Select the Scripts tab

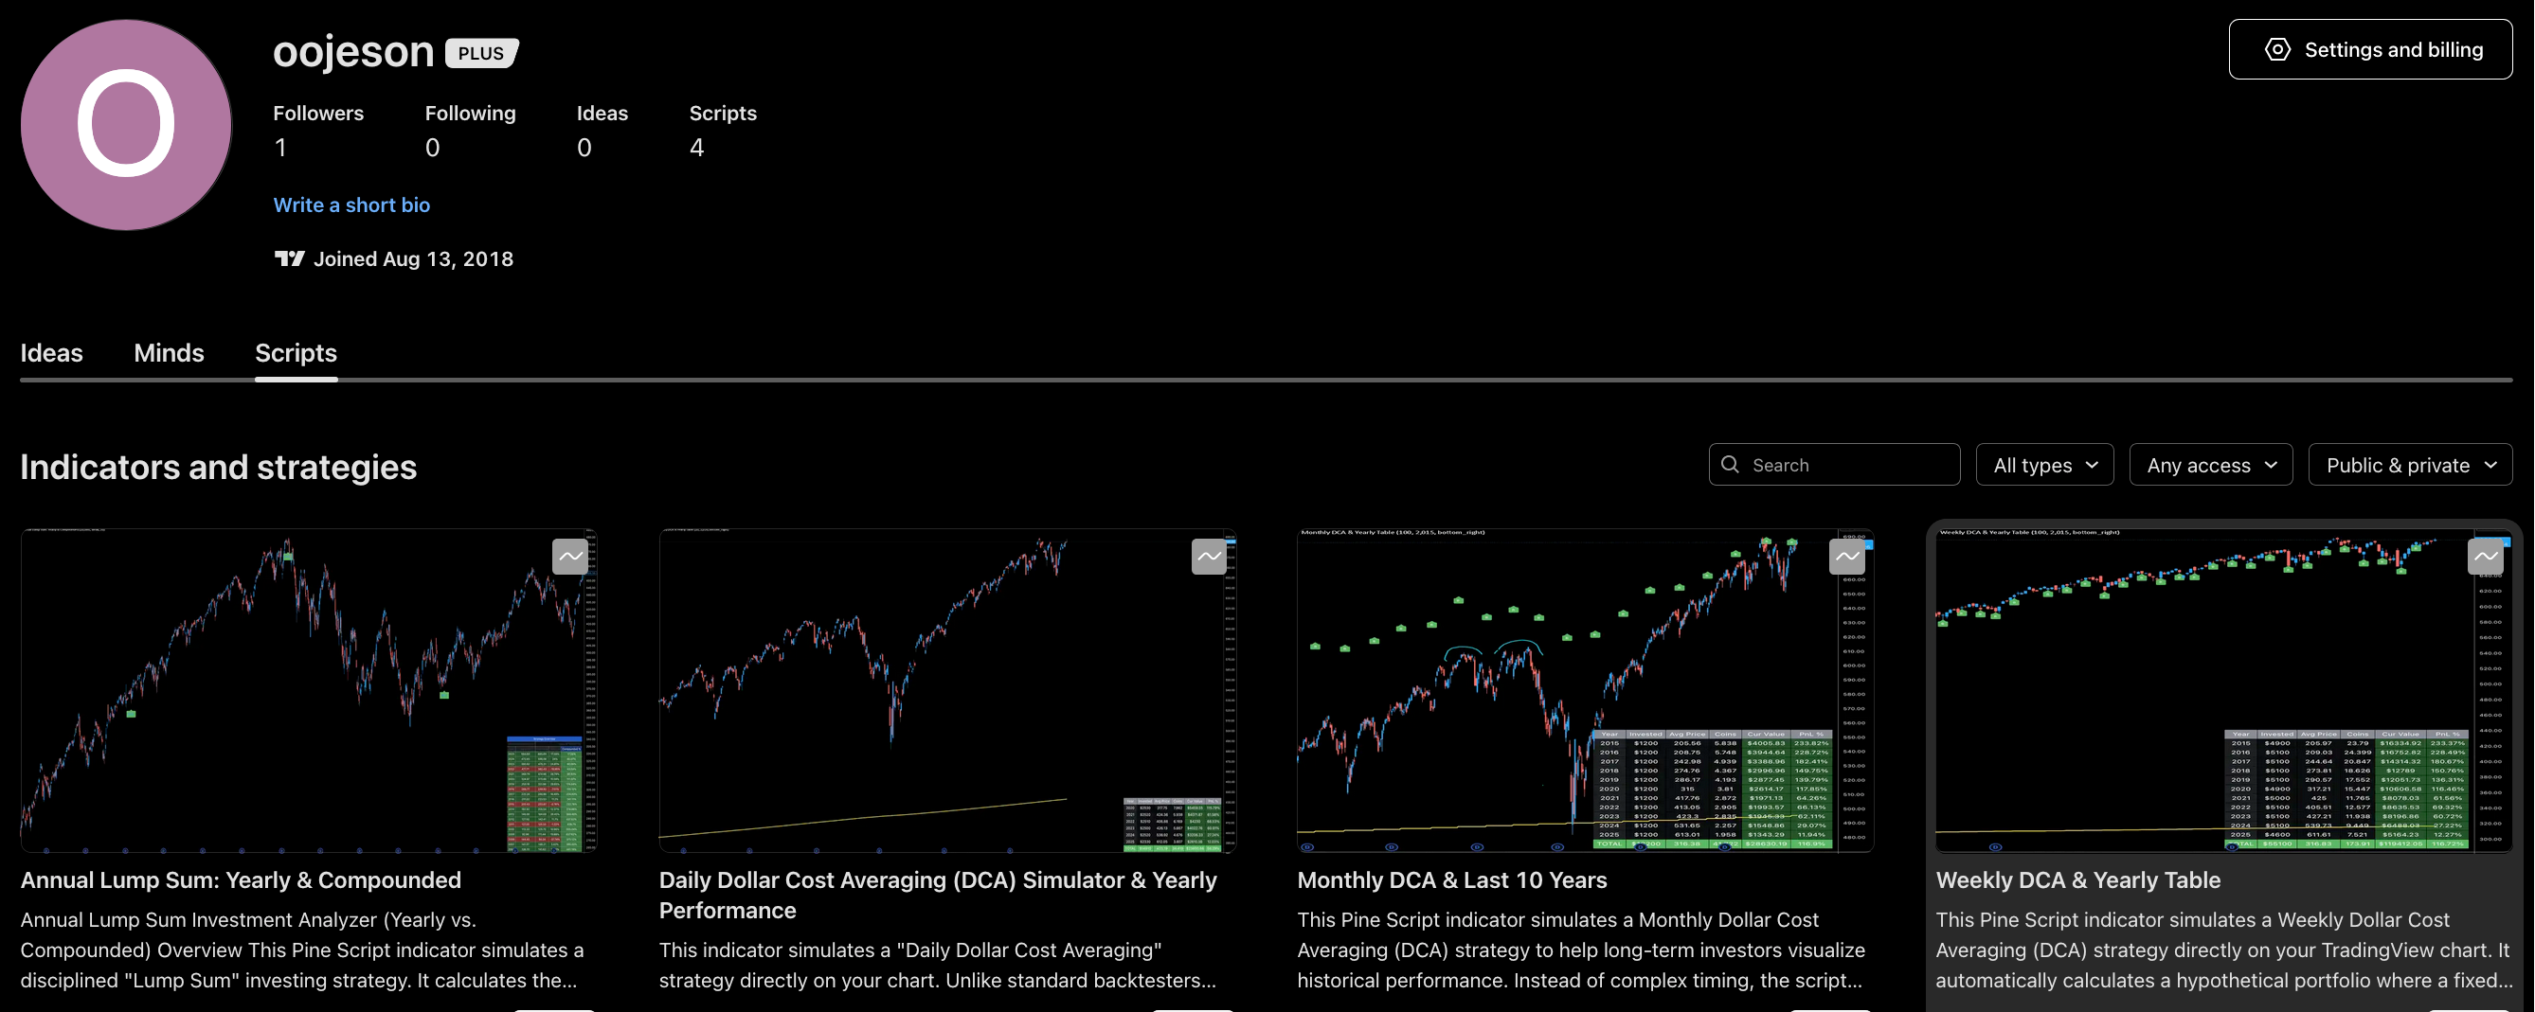click(296, 353)
